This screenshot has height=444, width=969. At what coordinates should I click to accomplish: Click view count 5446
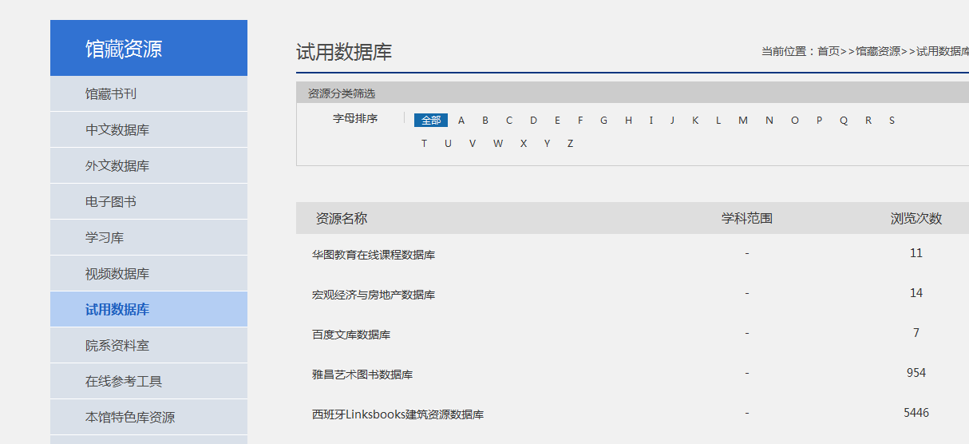click(916, 413)
